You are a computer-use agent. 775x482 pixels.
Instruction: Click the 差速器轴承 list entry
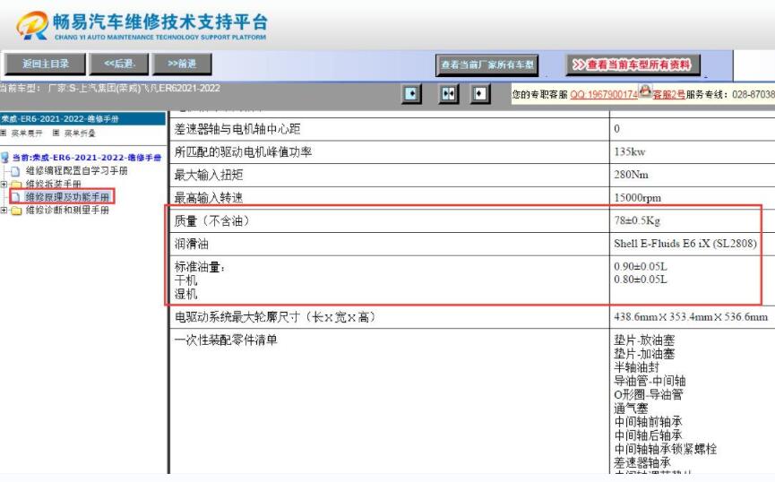[642, 462]
